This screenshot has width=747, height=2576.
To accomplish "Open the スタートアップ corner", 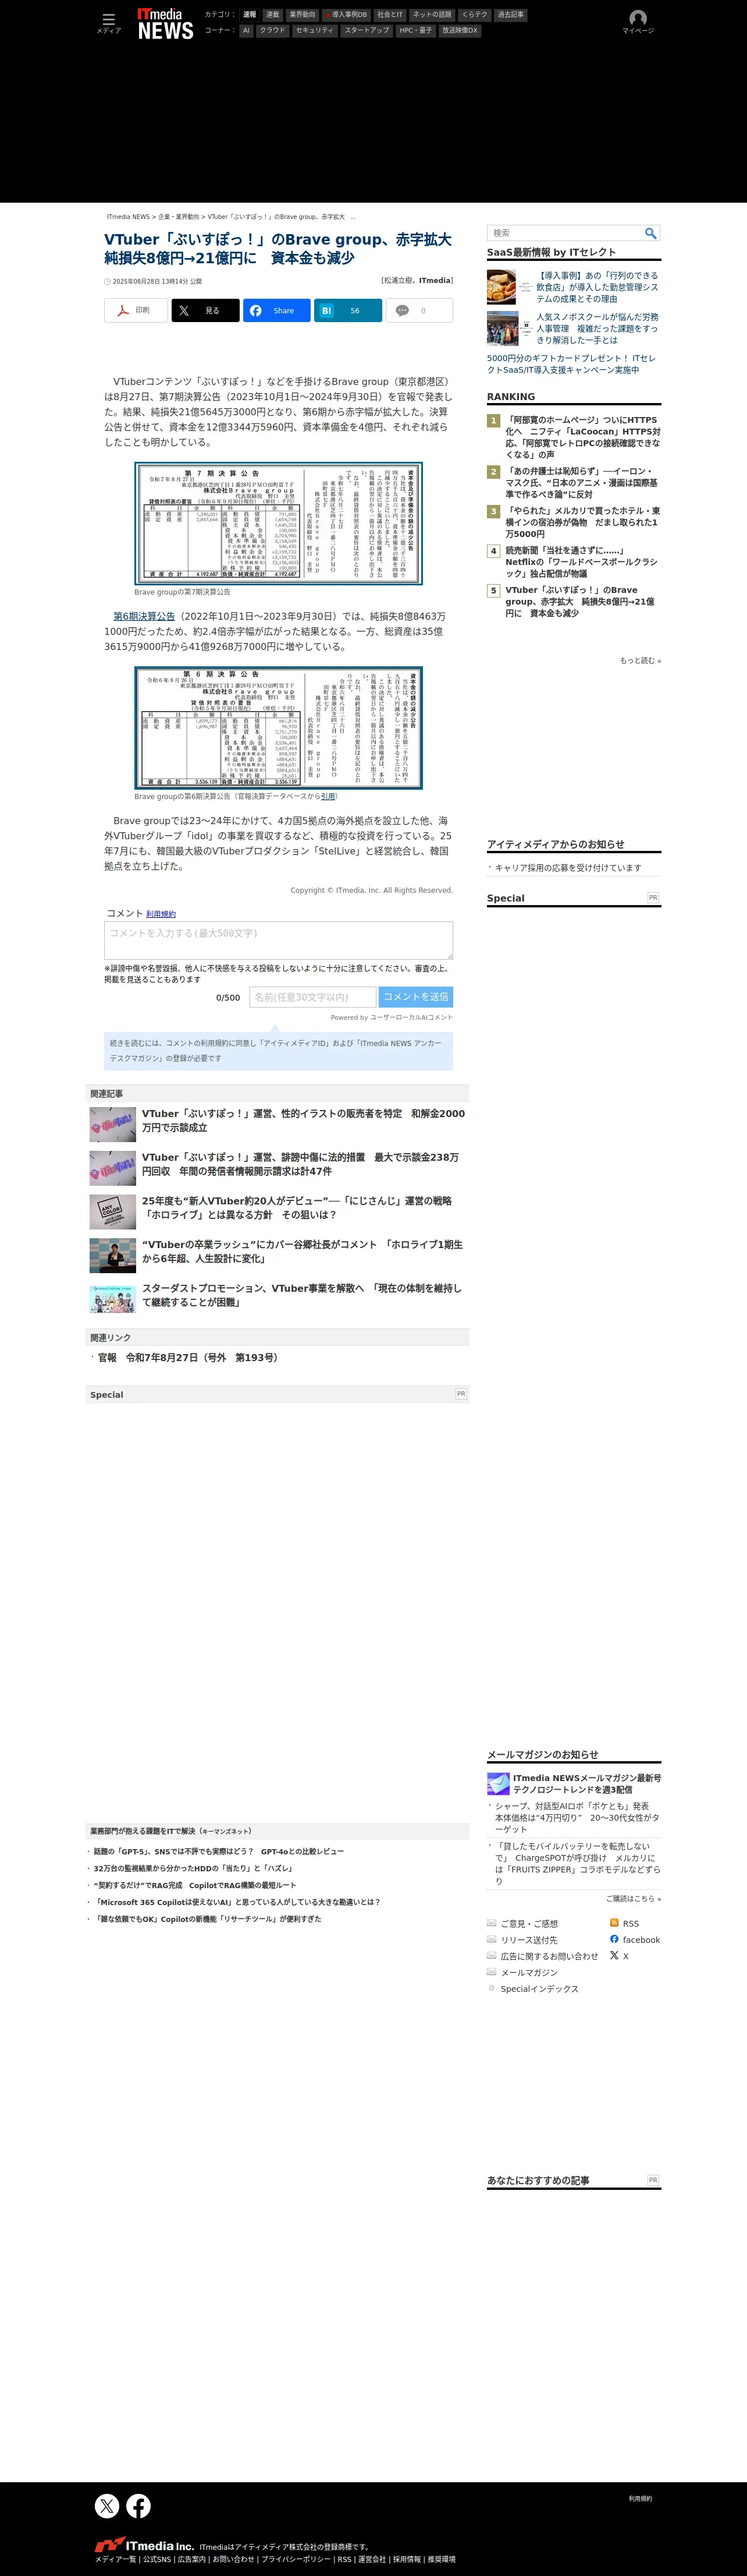I will 367,31.
